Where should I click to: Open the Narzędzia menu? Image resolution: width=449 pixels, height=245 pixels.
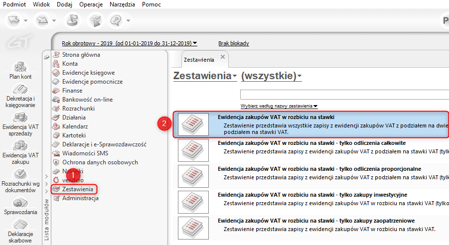122,4
